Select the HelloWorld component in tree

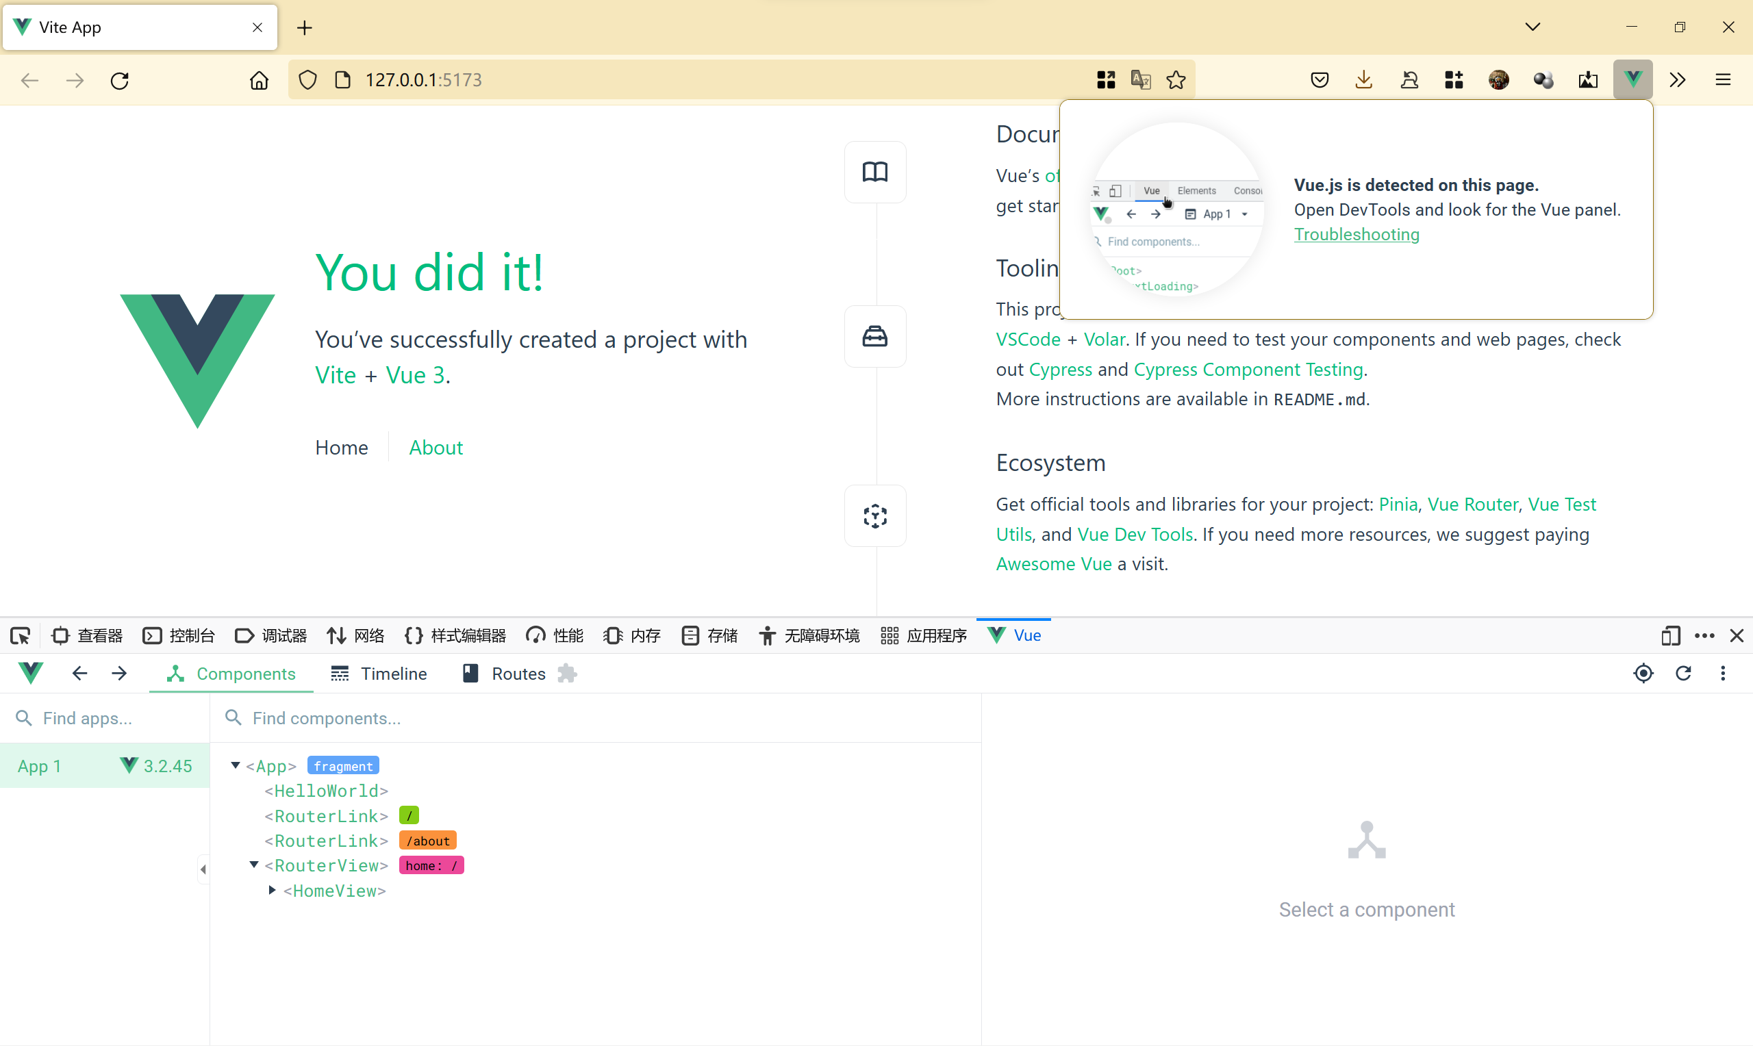tap(327, 791)
